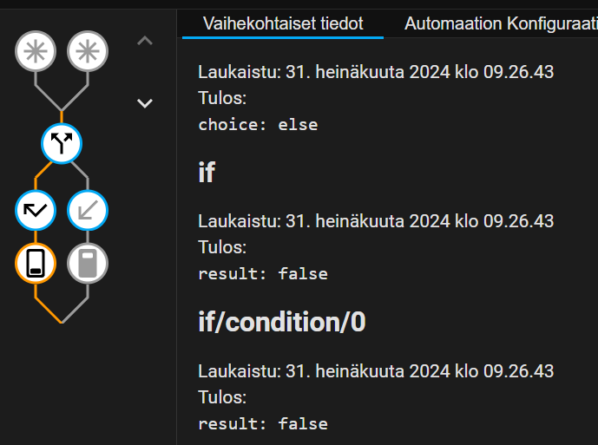The height and width of the screenshot is (445, 598).
Task: Select the left trigger asterisk node
Action: pyautogui.click(x=36, y=52)
